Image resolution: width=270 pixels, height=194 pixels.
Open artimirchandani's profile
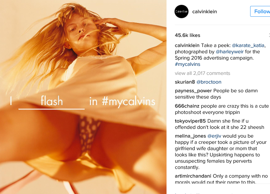click(193, 176)
